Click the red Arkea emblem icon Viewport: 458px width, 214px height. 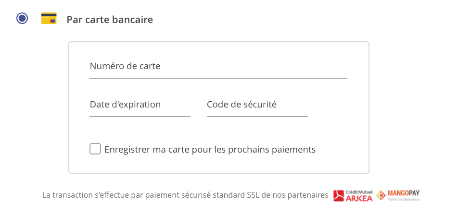coord(339,195)
